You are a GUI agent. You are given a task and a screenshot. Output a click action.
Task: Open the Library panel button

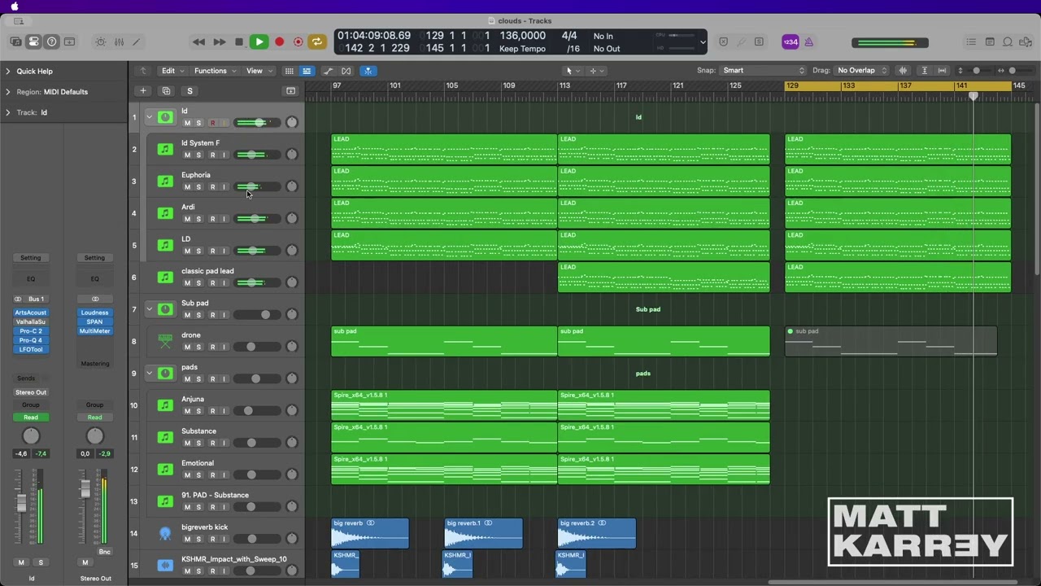coord(16,42)
